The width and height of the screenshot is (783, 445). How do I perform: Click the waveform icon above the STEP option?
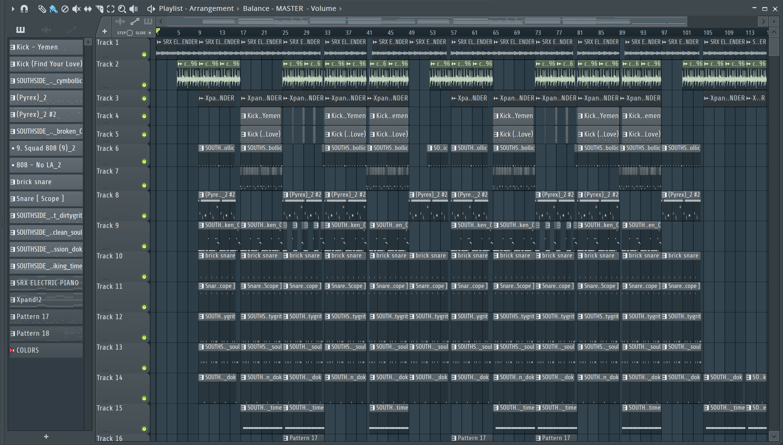tap(120, 21)
